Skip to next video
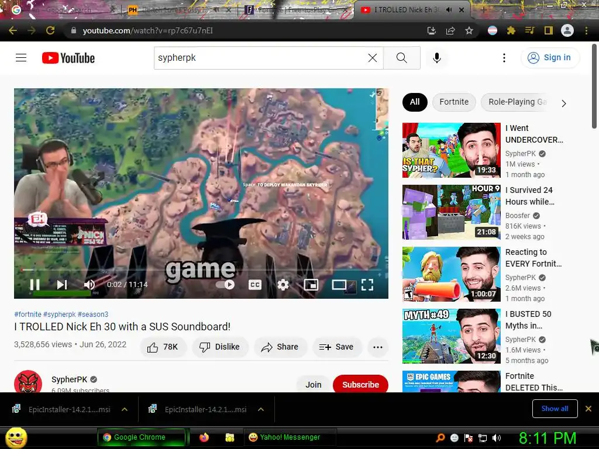The width and height of the screenshot is (599, 449). (x=62, y=285)
